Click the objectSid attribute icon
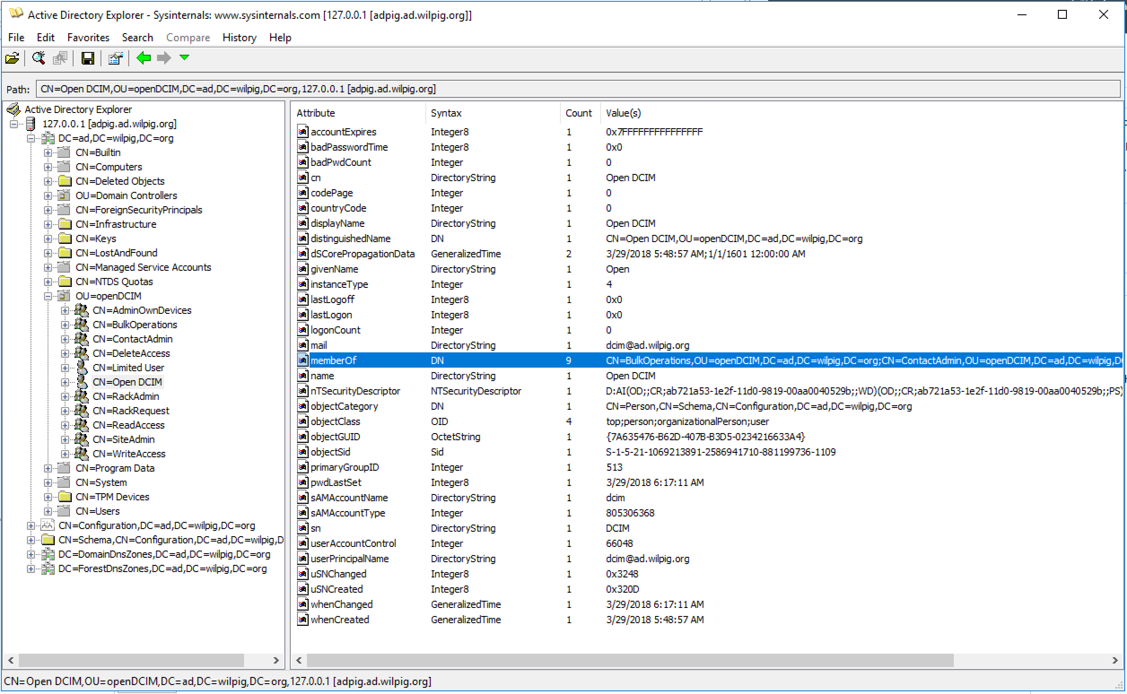Image resolution: width=1127 pixels, height=694 pixels. (302, 451)
